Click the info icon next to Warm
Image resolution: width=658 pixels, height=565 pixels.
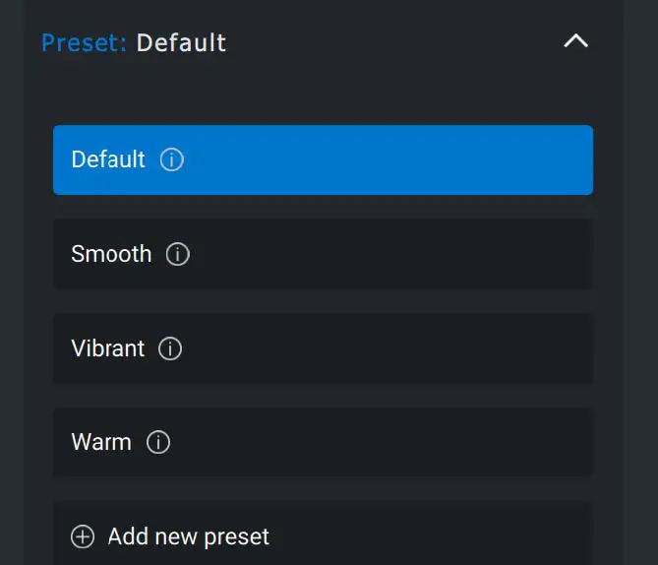pos(158,443)
